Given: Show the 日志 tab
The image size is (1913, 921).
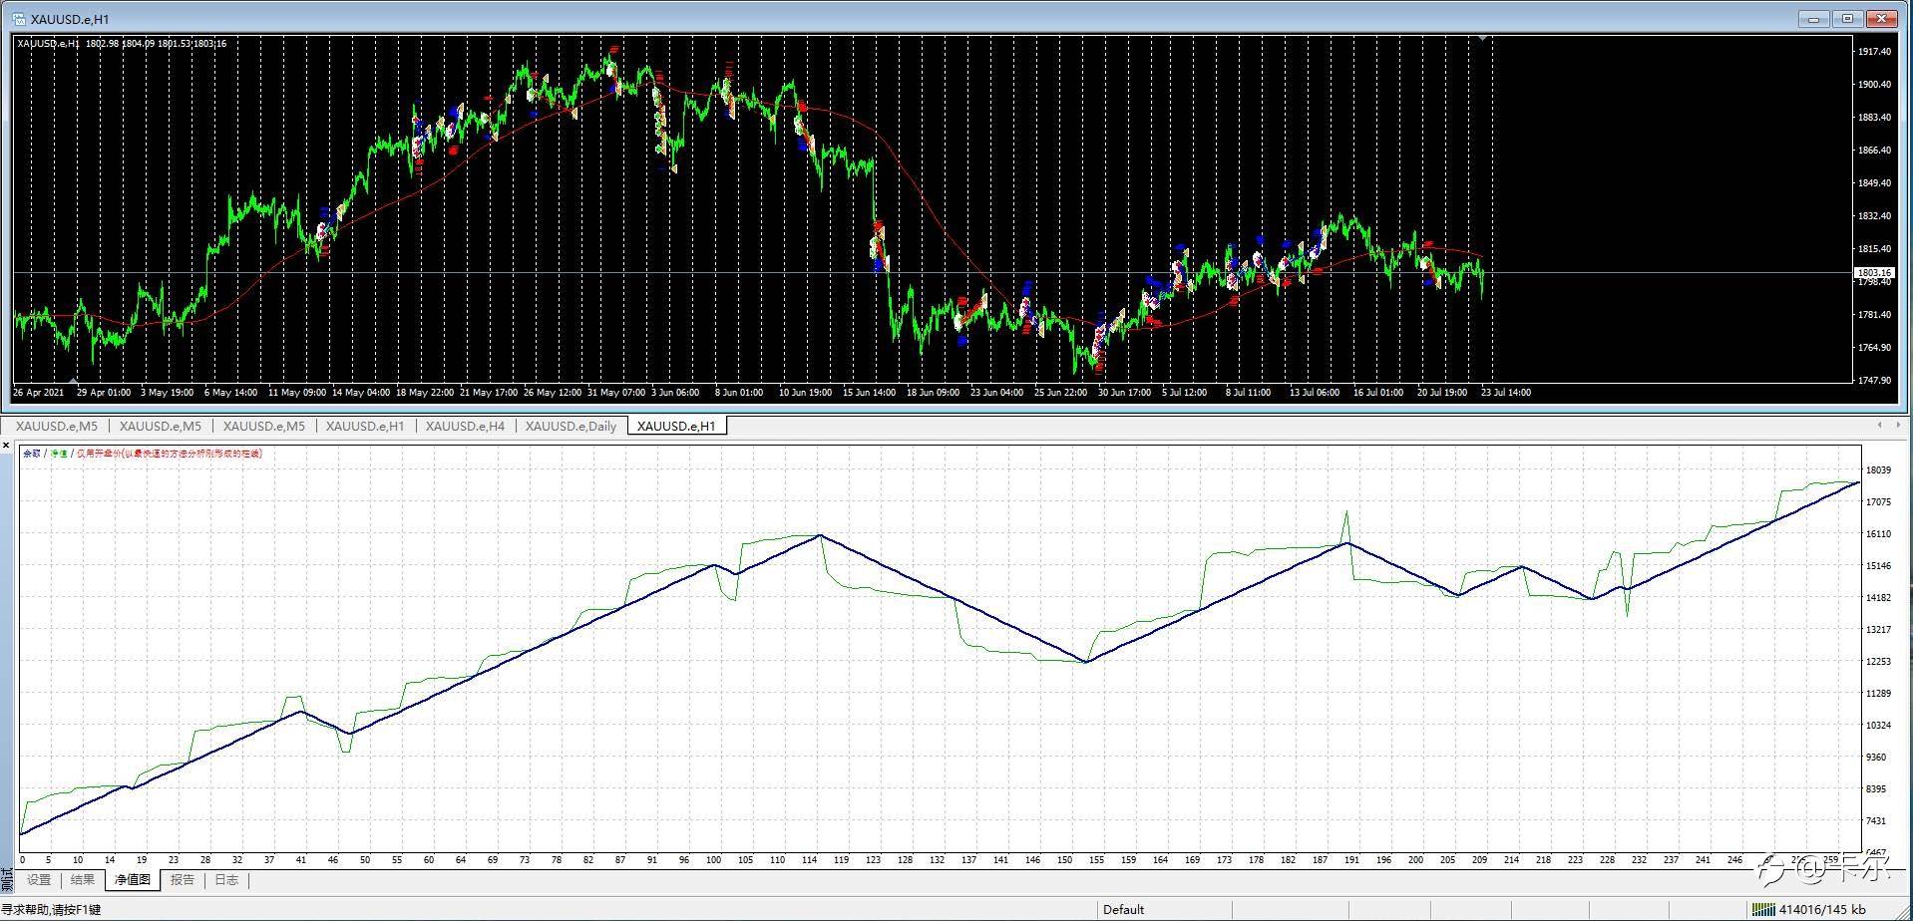Looking at the screenshot, I should coord(226,880).
